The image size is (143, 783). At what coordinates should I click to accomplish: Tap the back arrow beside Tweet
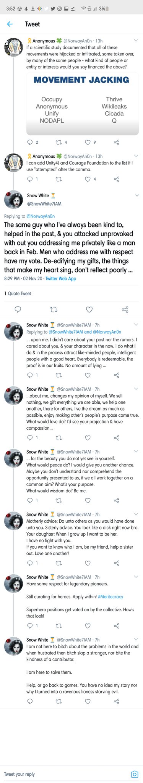pyautogui.click(x=10, y=24)
